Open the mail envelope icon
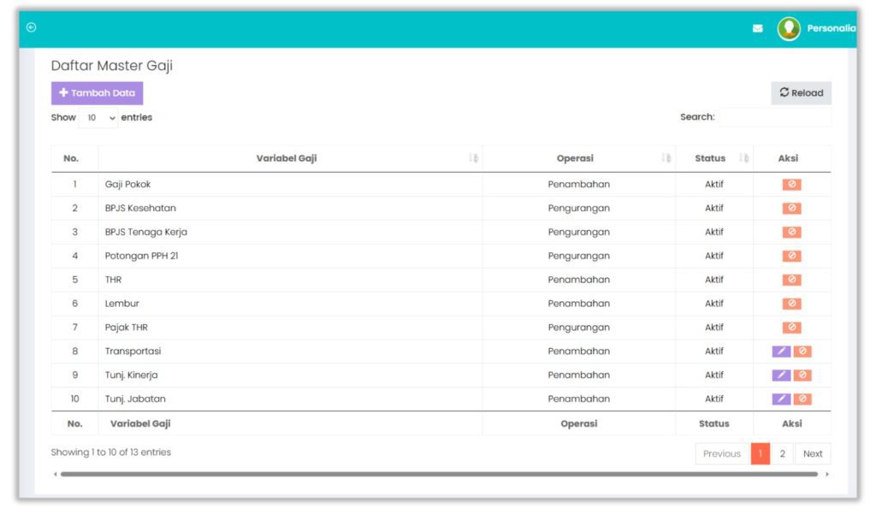The image size is (876, 514). click(x=757, y=28)
